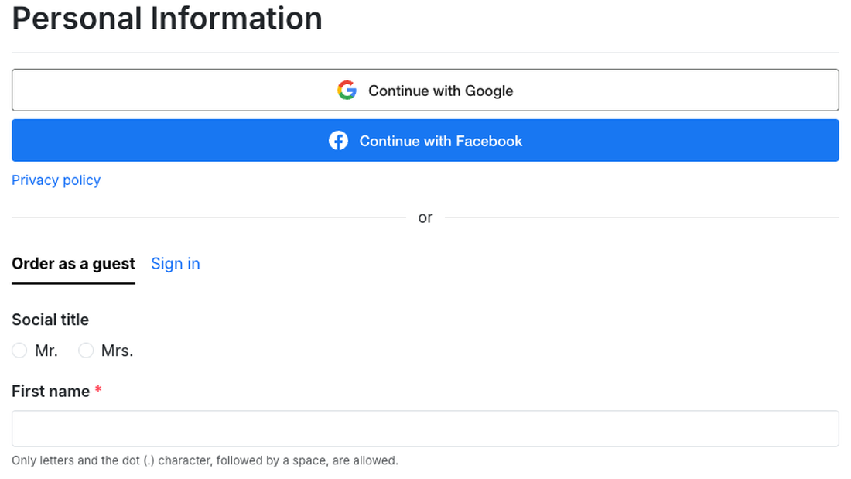Viewport: 851px width, 479px height.
Task: Click the underline beneath Order as a guest
Action: [73, 283]
